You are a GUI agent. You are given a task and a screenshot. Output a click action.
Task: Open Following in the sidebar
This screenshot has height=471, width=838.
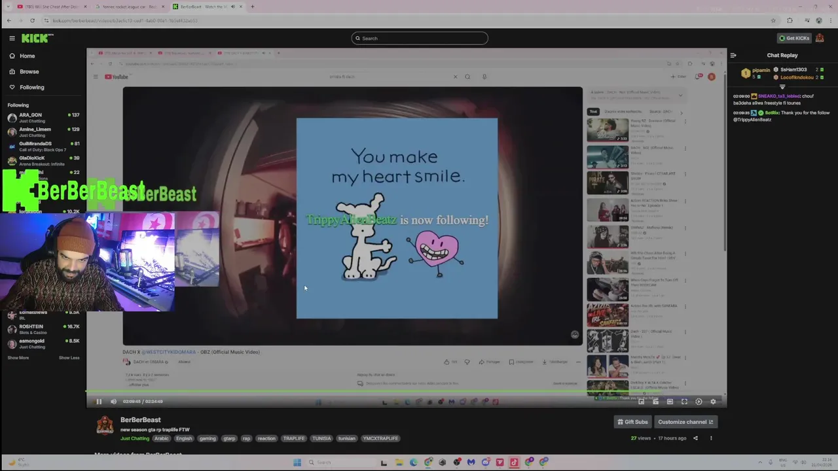pyautogui.click(x=32, y=87)
